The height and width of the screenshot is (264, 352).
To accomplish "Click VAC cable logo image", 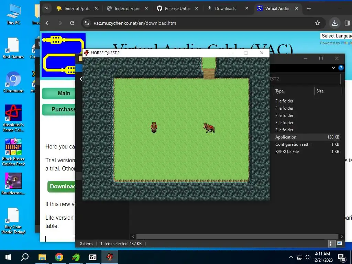I will click(62, 55).
